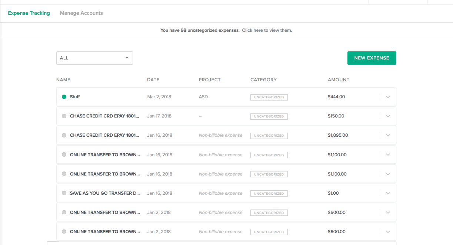Select the SAVE AS YOU GO TRANSFER expense
The height and width of the screenshot is (245, 453).
tap(105, 193)
